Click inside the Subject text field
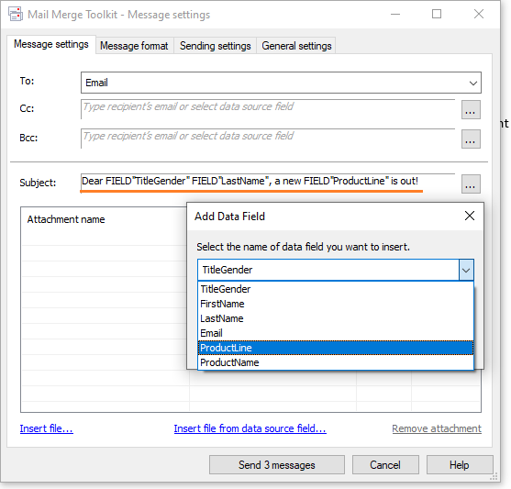511x489 pixels. 268,183
